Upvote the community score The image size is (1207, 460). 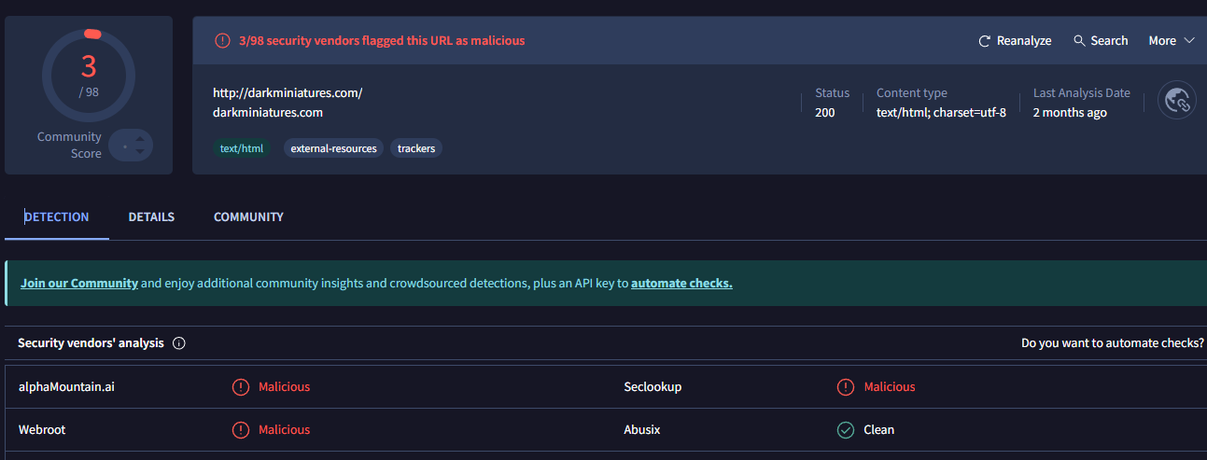pos(140,139)
